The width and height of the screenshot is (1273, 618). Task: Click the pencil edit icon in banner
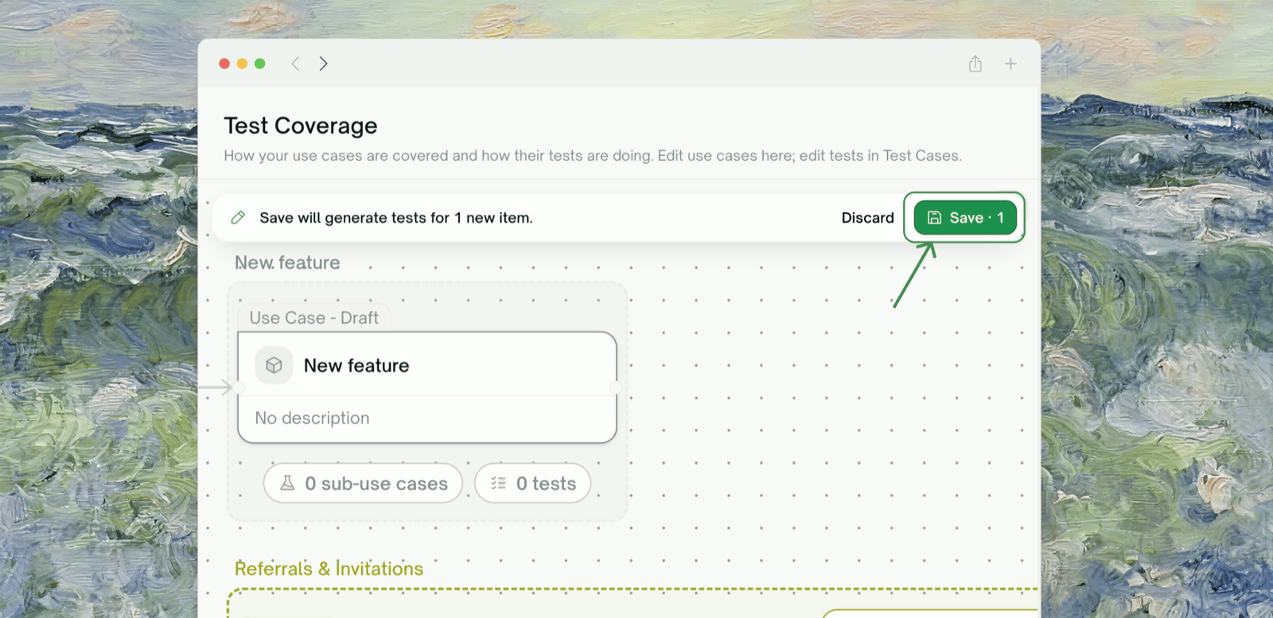[x=238, y=218]
